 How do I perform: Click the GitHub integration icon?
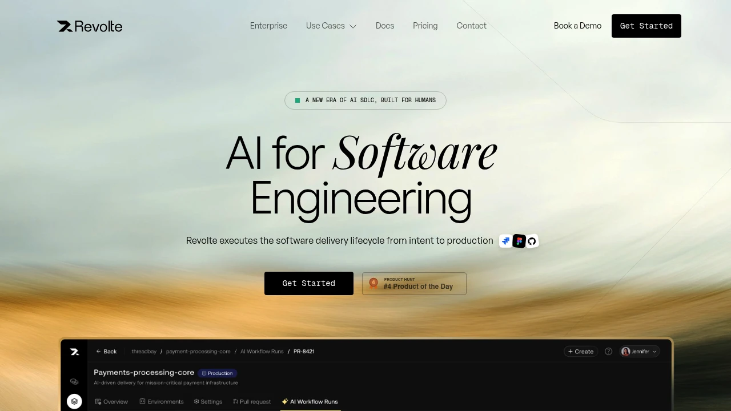point(532,241)
